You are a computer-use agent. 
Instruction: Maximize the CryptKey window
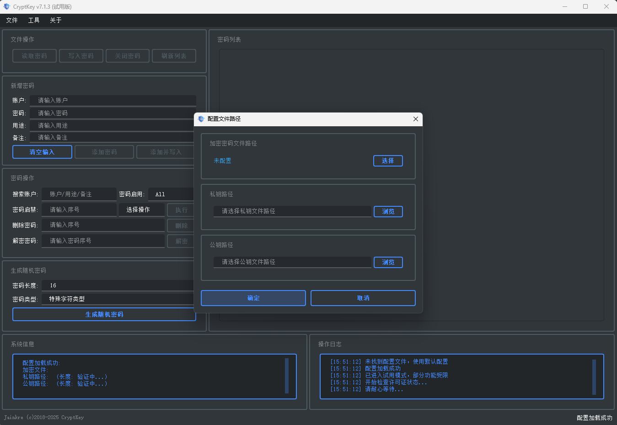click(585, 6)
